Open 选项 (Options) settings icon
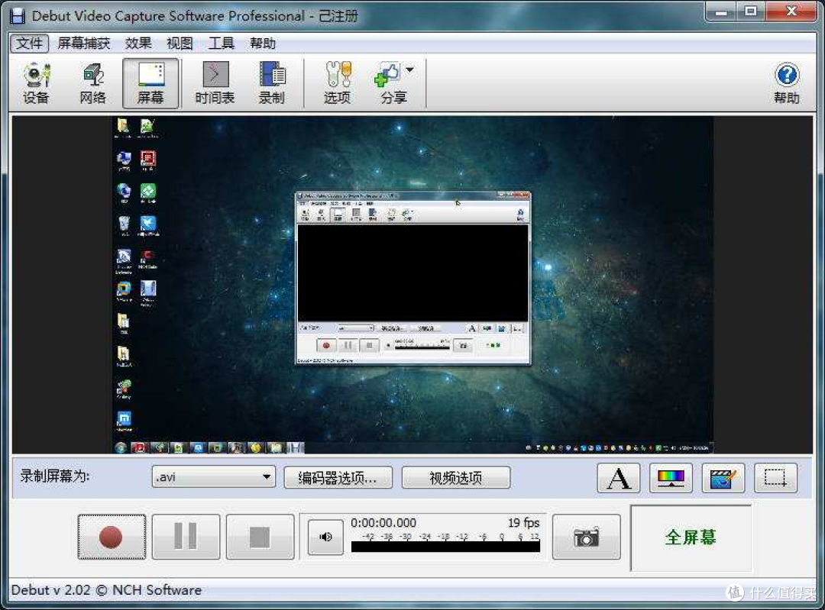825x610 pixels. click(x=338, y=83)
